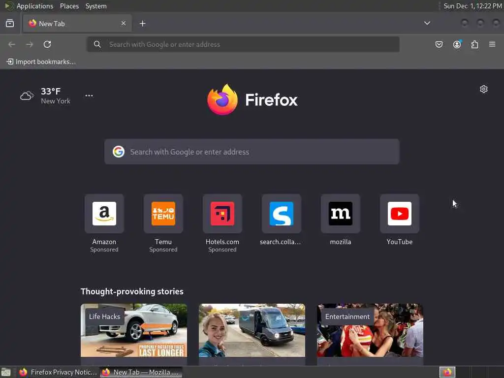
Task: Click the Entertainment category label
Action: coord(347,316)
